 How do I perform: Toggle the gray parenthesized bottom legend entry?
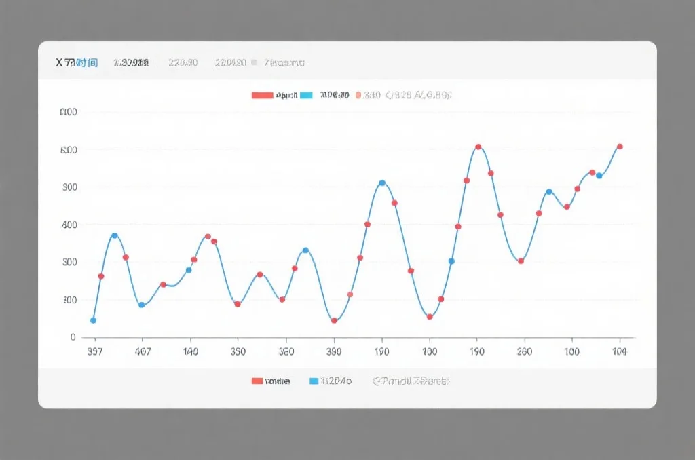coord(411,381)
